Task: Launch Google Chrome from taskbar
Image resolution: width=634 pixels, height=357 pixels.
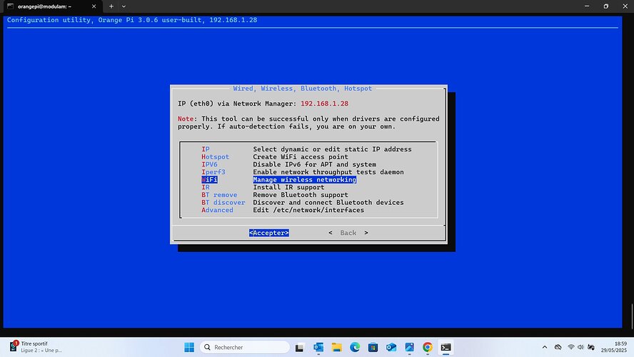Action: click(x=428, y=347)
